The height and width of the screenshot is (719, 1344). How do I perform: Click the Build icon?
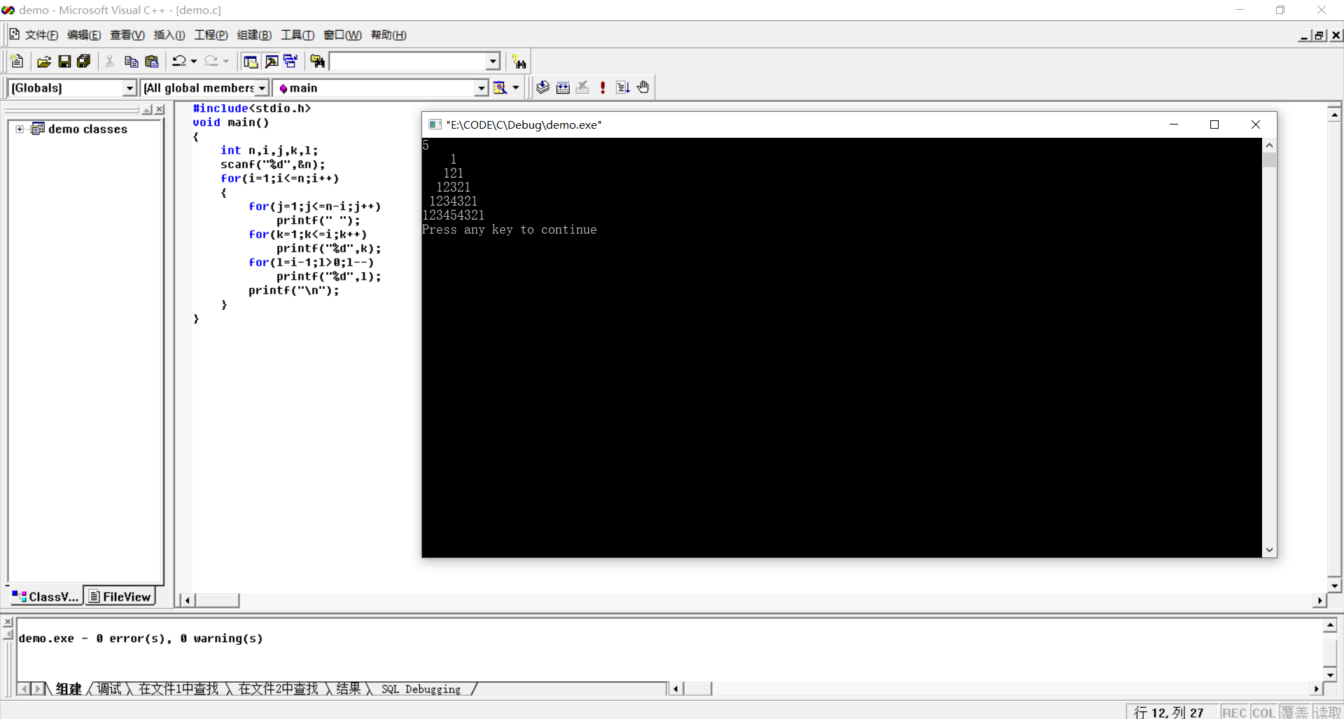tap(563, 87)
